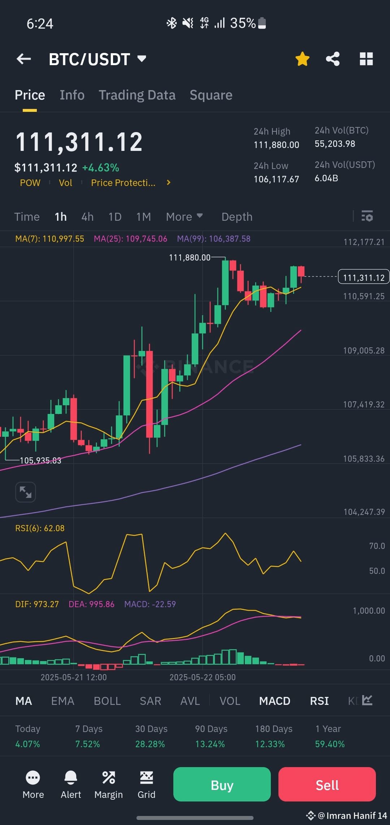Tap the RSI(6): 62.08 label
The height and width of the screenshot is (825, 390).
[x=40, y=528]
